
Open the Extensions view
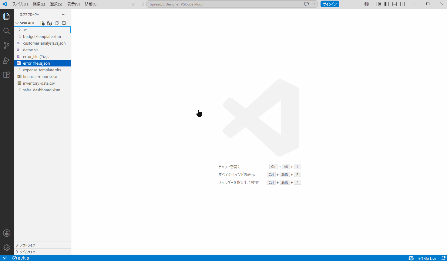[x=7, y=75]
